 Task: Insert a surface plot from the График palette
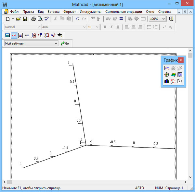tap(173, 75)
